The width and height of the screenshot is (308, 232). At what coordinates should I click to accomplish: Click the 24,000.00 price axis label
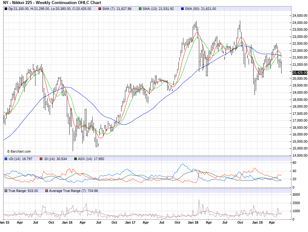[299, 23]
